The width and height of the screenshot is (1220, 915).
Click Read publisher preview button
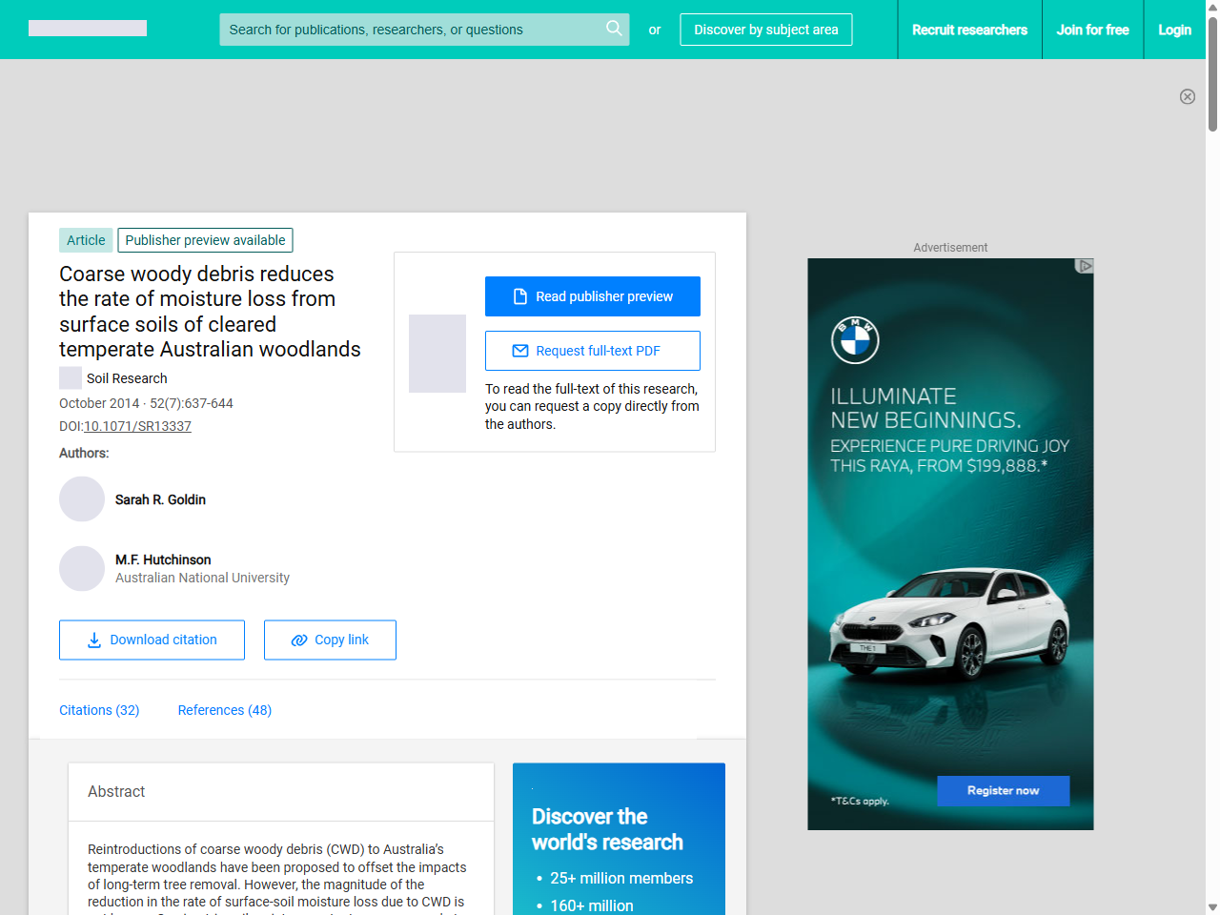coord(592,296)
